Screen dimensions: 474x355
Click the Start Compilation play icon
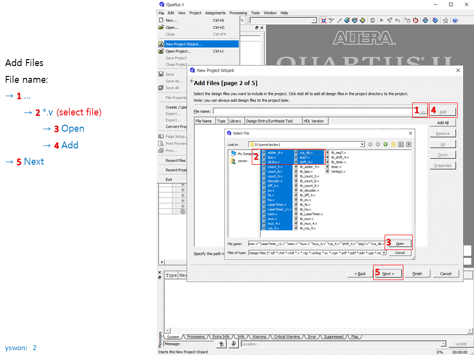(382, 20)
